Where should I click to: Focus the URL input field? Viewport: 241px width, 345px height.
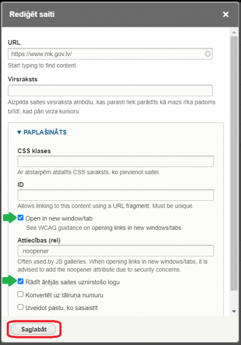(110, 54)
